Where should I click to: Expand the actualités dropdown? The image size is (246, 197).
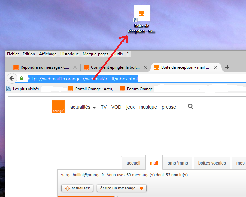pos(83,107)
